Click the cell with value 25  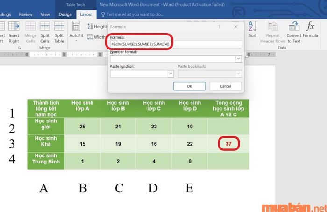tap(82, 127)
